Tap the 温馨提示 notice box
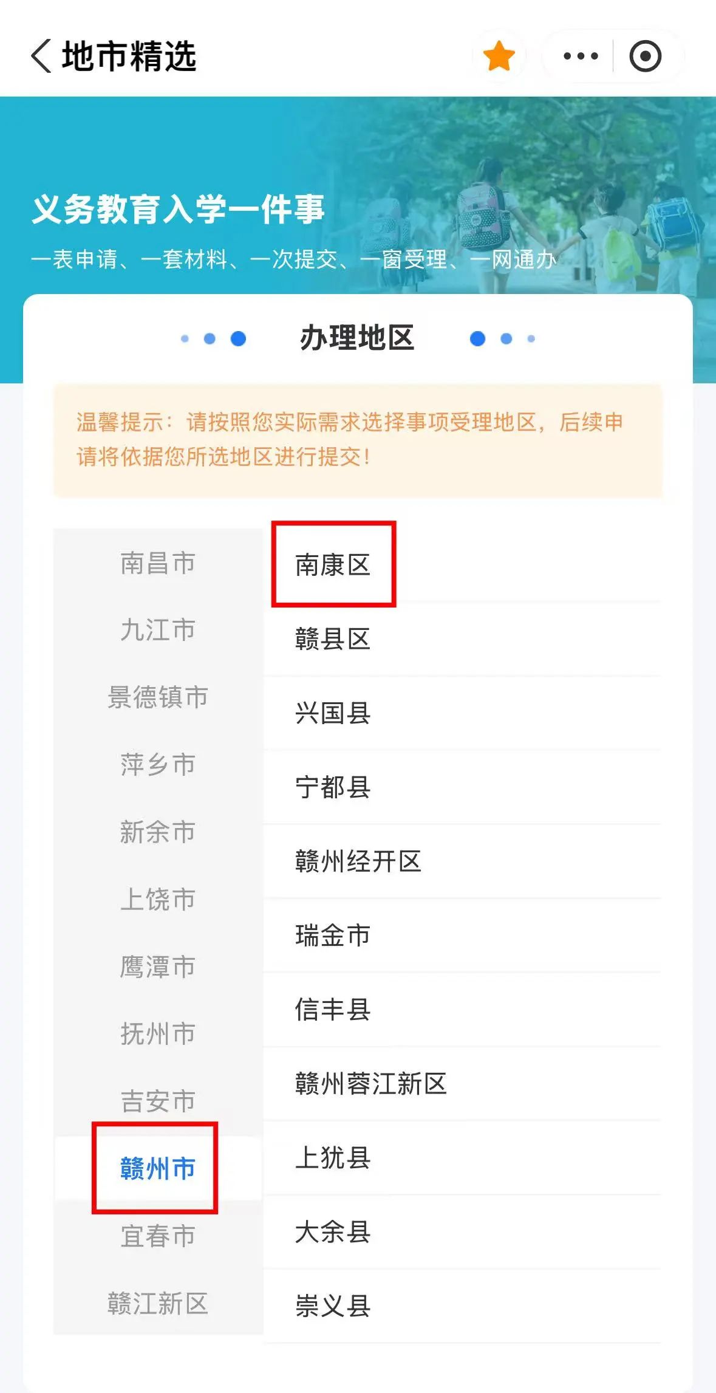 tap(358, 439)
